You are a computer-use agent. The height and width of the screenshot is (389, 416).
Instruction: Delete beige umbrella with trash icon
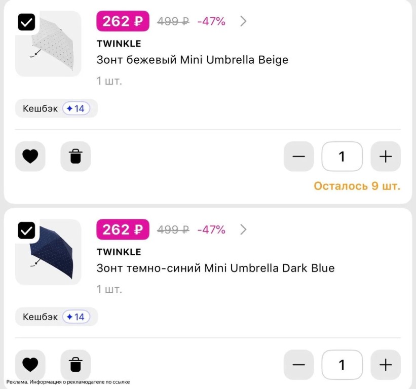(x=75, y=156)
